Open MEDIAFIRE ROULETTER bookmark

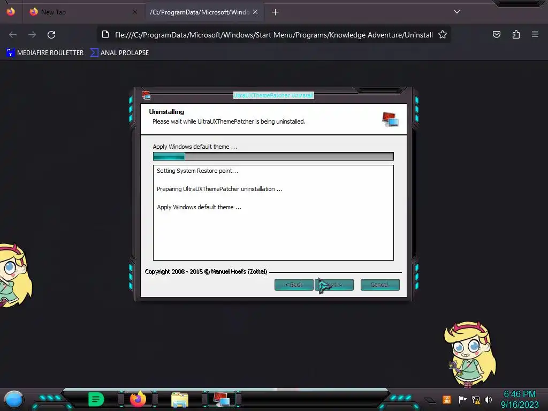pyautogui.click(x=45, y=53)
